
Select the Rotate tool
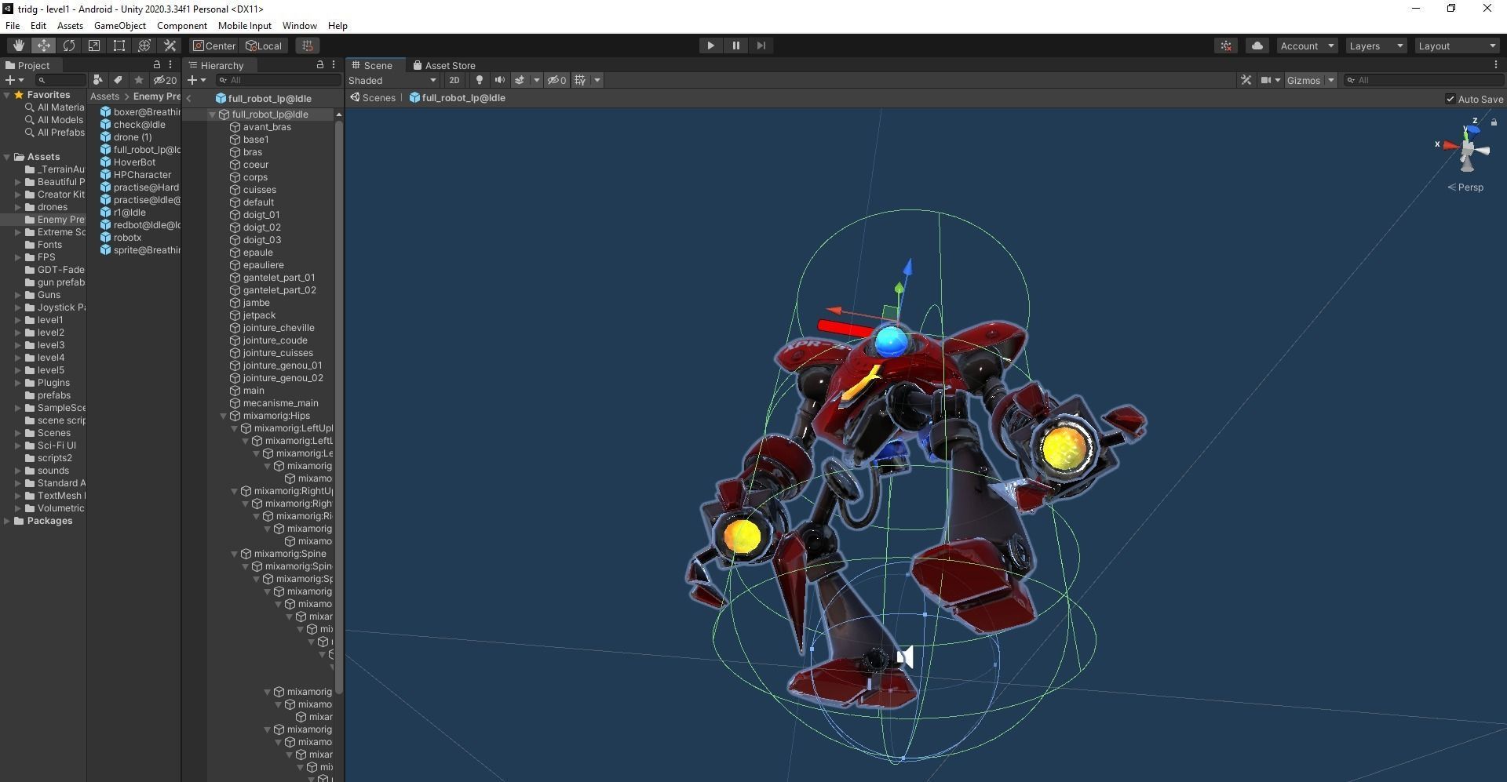(69, 45)
